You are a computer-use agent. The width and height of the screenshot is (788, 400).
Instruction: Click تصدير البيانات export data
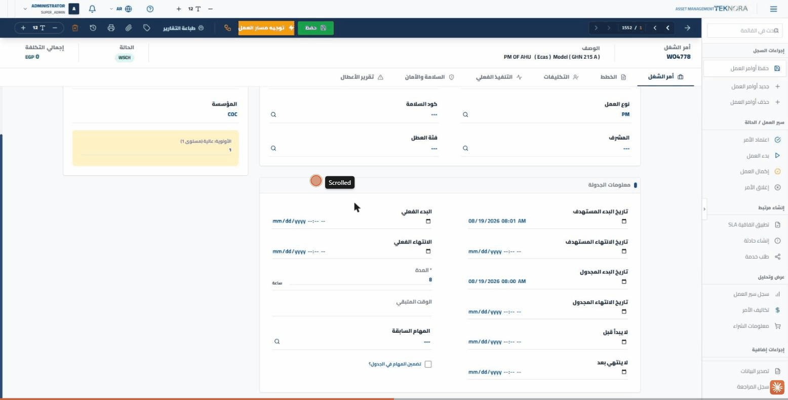click(x=760, y=371)
